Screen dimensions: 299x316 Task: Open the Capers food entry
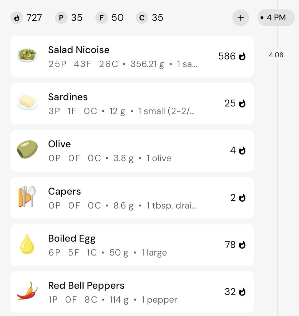(x=65, y=191)
